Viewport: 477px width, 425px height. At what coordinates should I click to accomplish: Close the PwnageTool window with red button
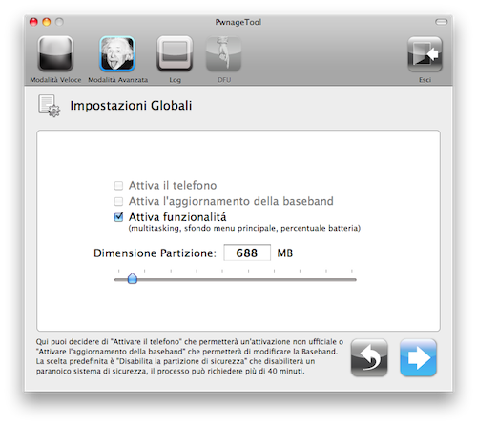coord(33,22)
